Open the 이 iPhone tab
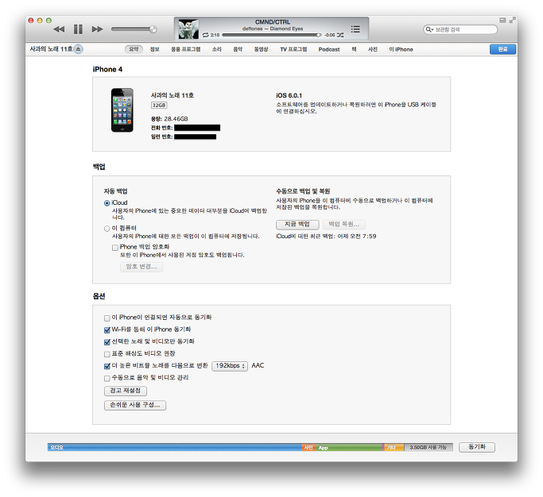 (401, 49)
